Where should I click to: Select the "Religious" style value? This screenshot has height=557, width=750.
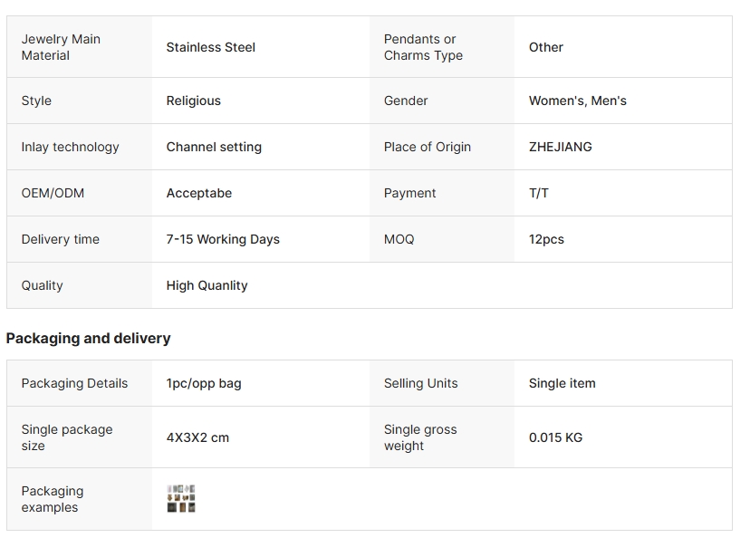pos(193,101)
